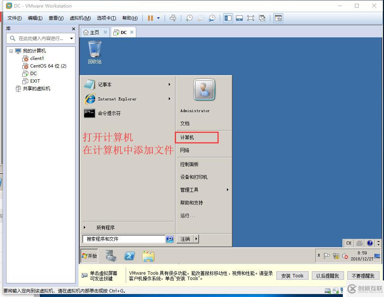Screen dimensions: 384x297
Task: Click the 注销 button
Action: [185, 239]
